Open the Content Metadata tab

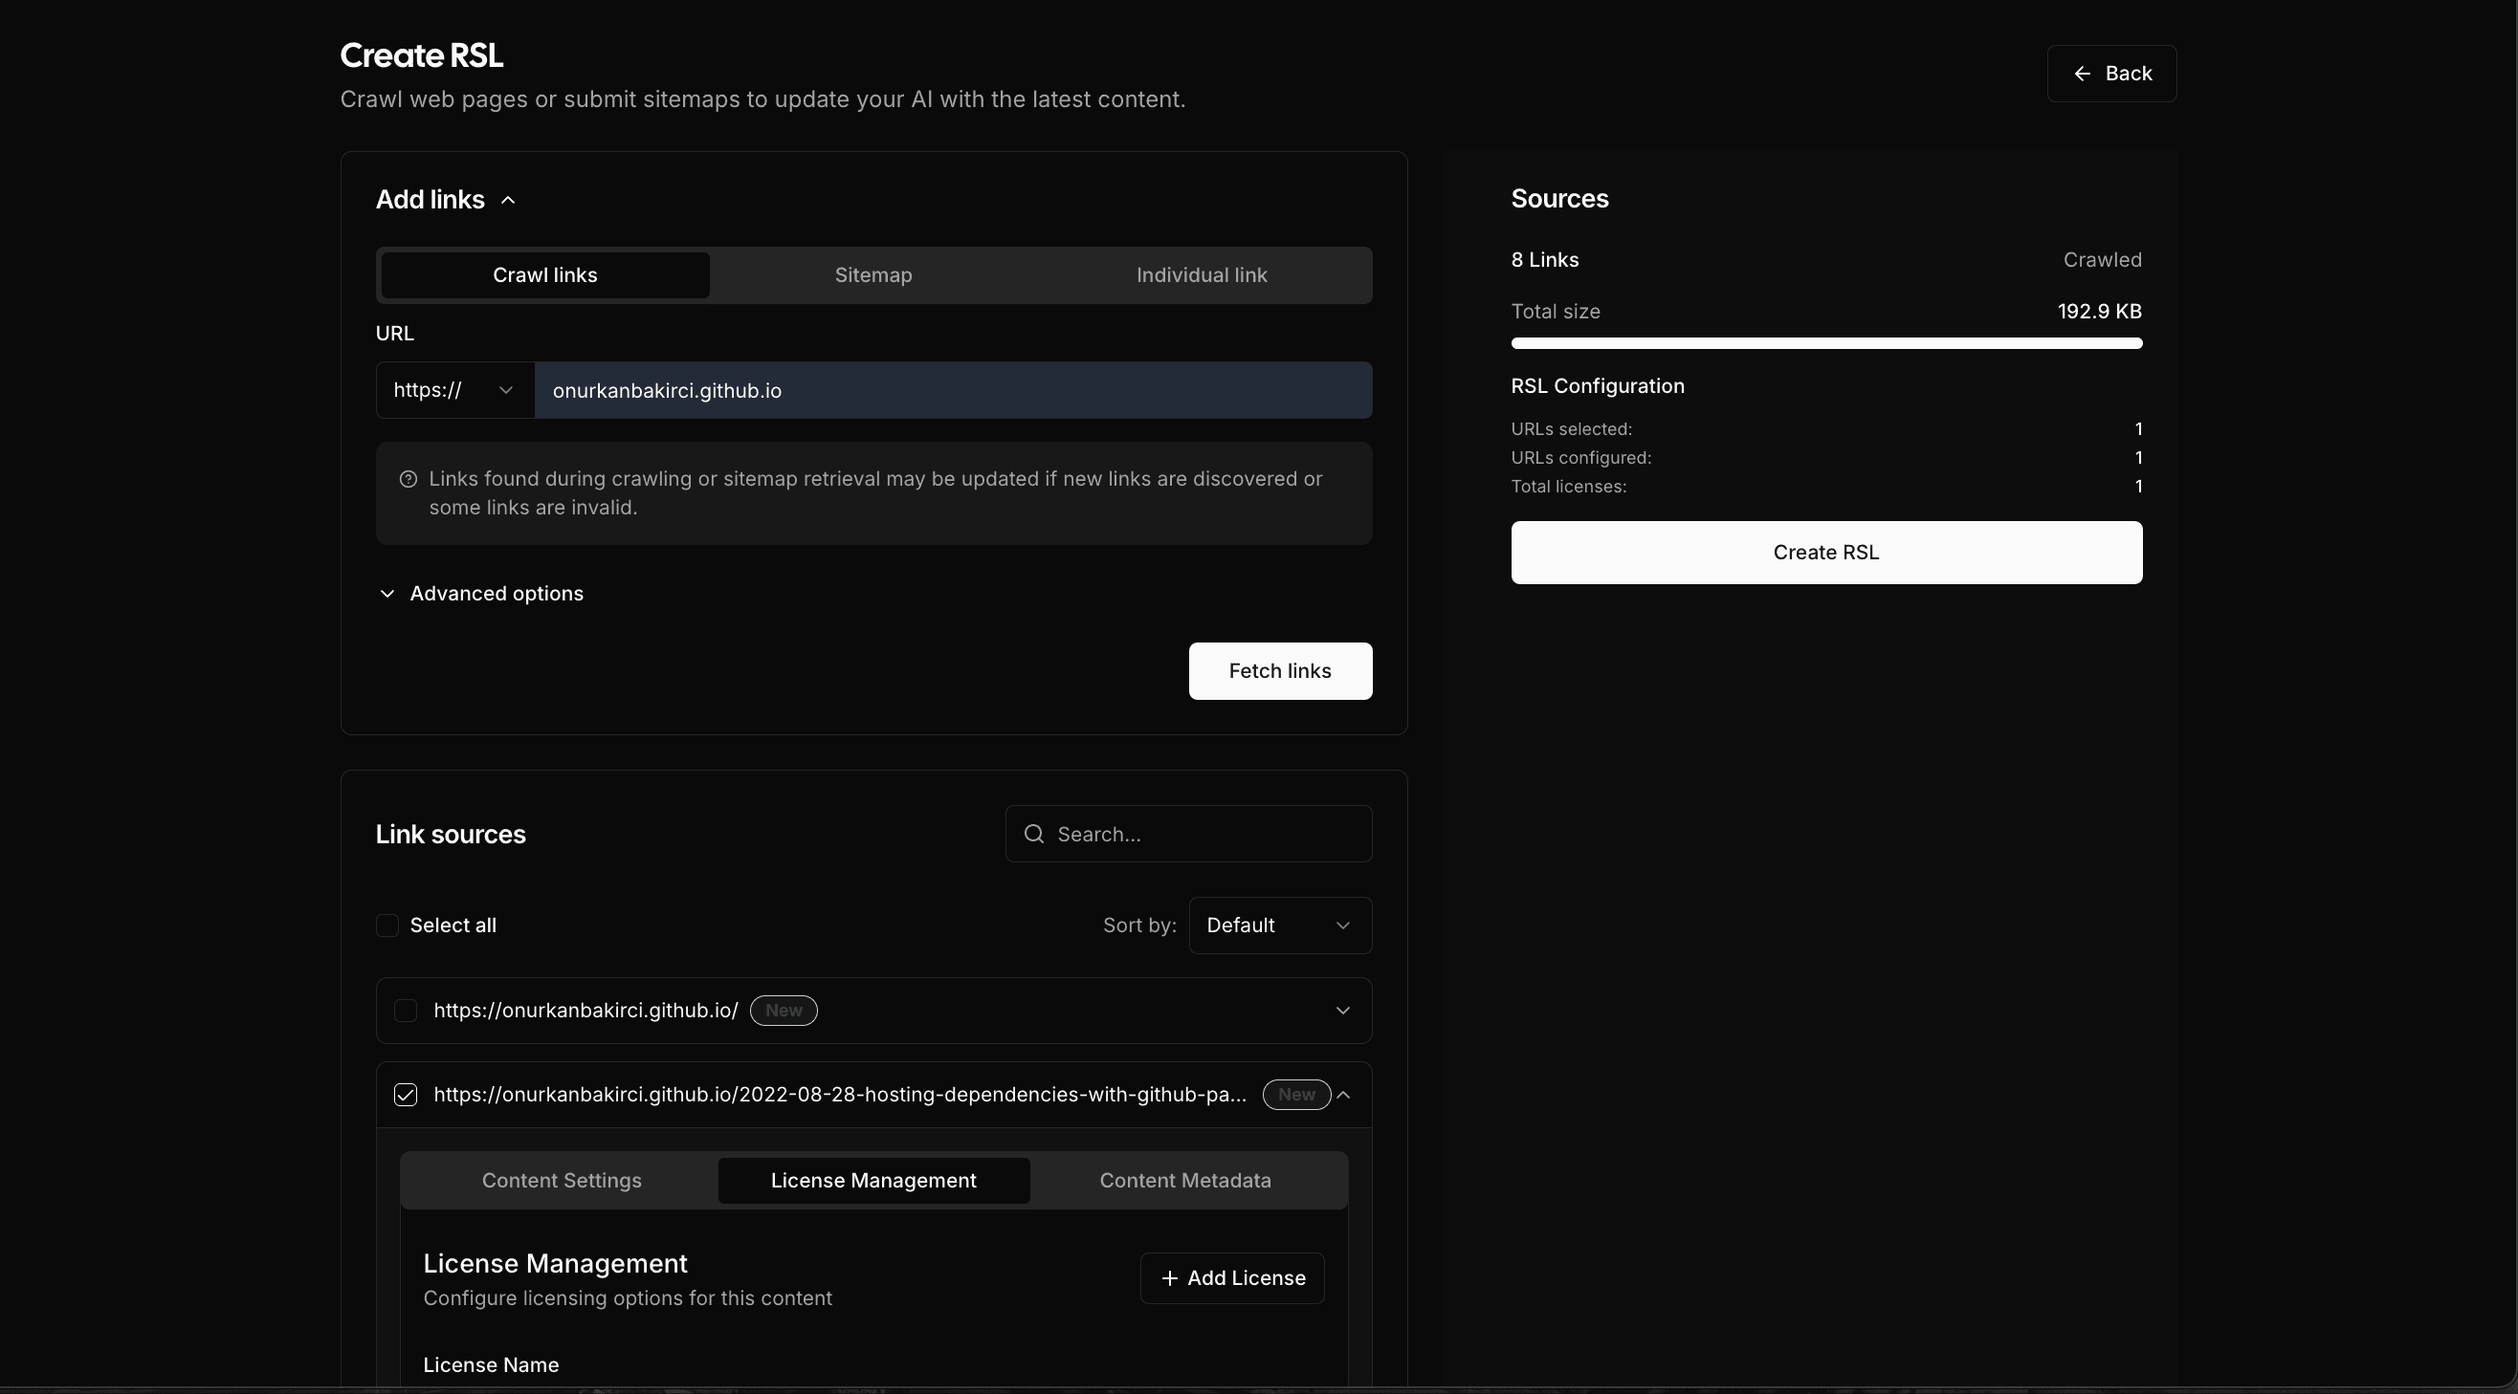coord(1184,1181)
